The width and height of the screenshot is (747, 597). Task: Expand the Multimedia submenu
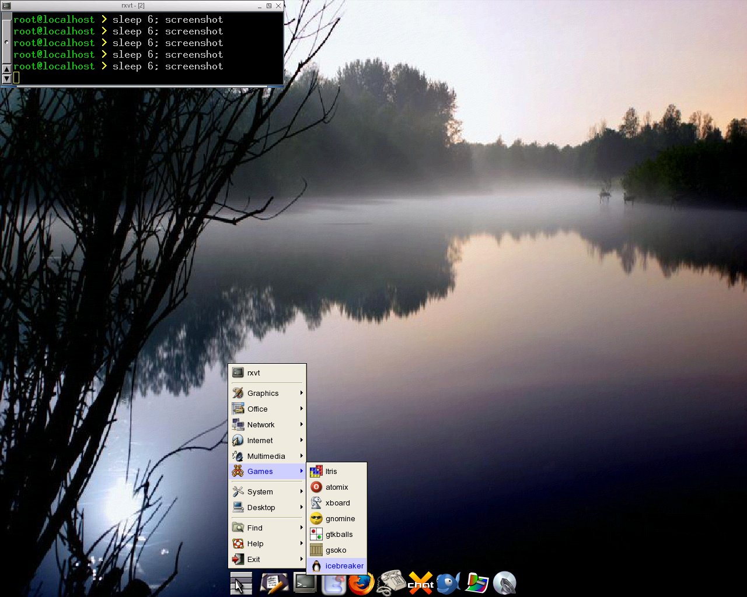coord(267,456)
